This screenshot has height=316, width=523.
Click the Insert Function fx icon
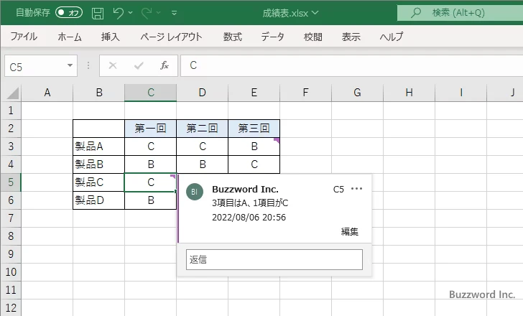[x=165, y=65]
